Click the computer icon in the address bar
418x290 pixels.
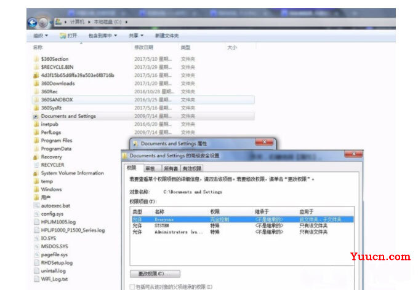click(58, 22)
